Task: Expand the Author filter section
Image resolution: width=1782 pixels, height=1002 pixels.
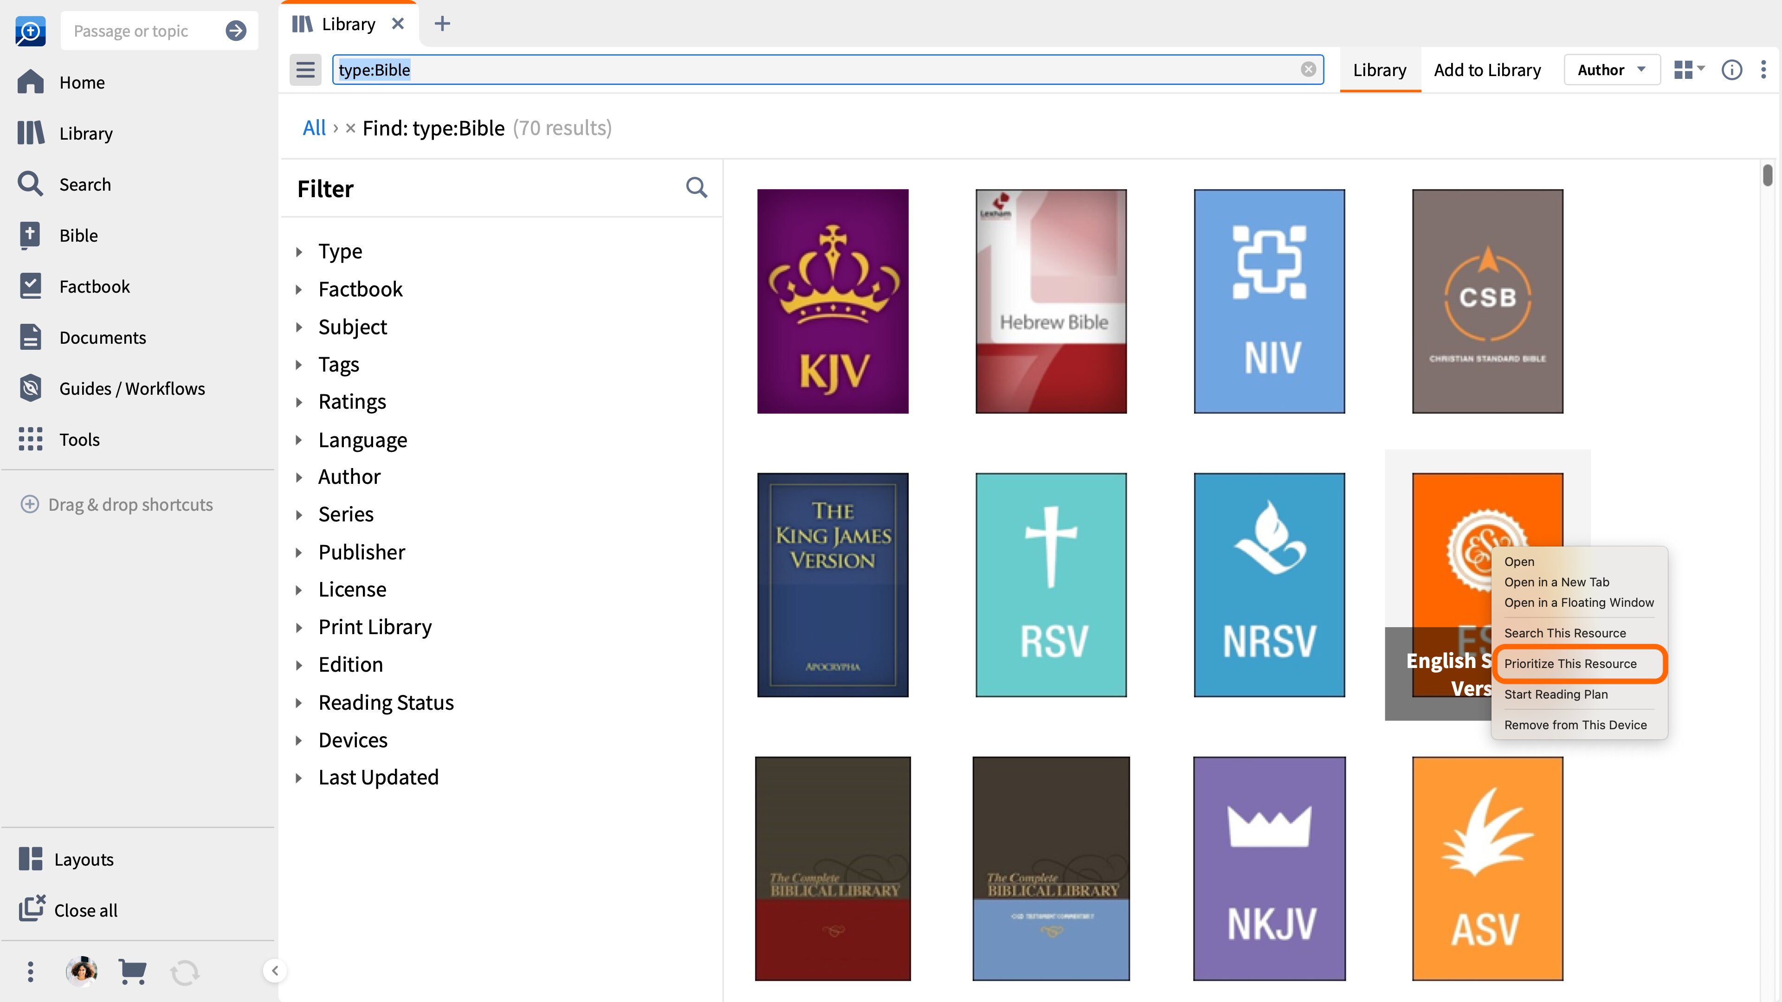Action: (298, 477)
